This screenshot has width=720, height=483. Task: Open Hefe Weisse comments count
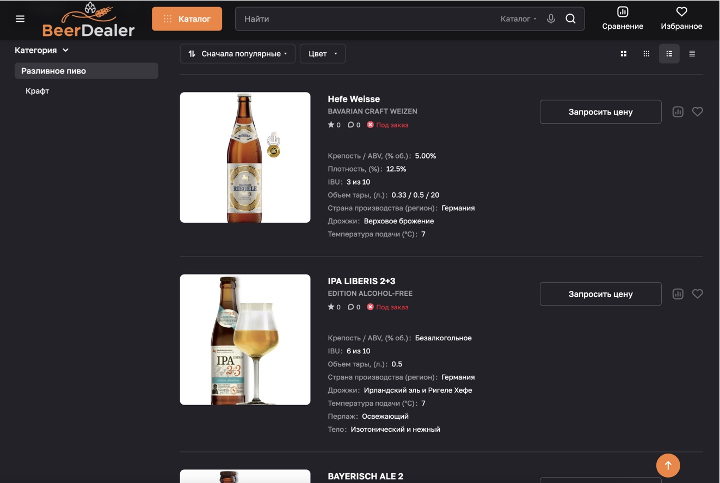[354, 125]
